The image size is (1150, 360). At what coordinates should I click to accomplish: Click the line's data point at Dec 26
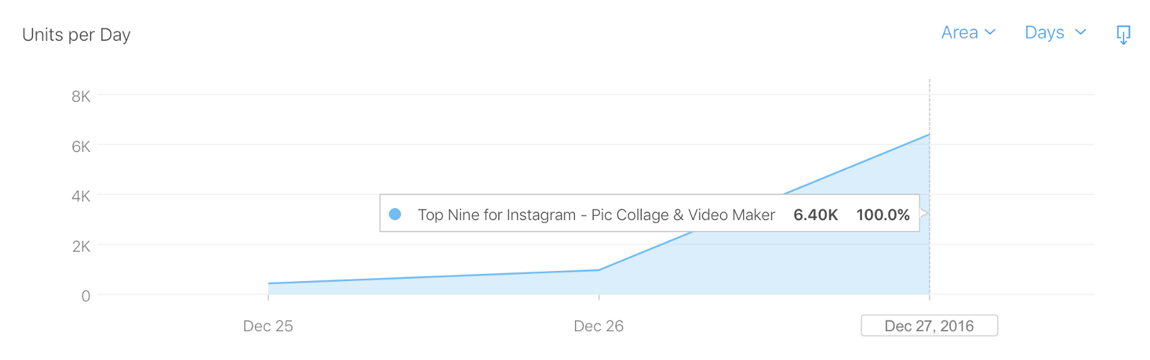[599, 270]
